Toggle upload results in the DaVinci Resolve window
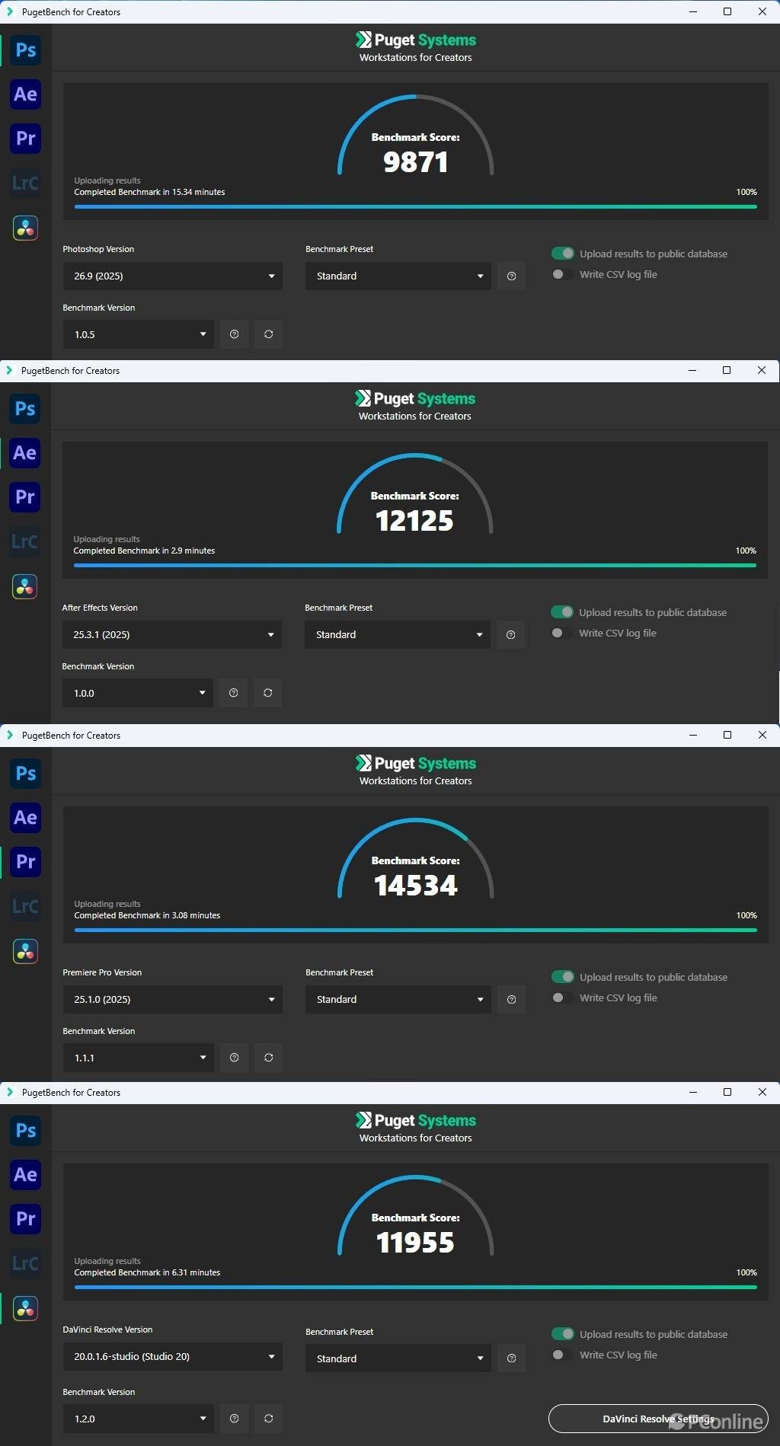This screenshot has width=780, height=1446. (563, 1334)
